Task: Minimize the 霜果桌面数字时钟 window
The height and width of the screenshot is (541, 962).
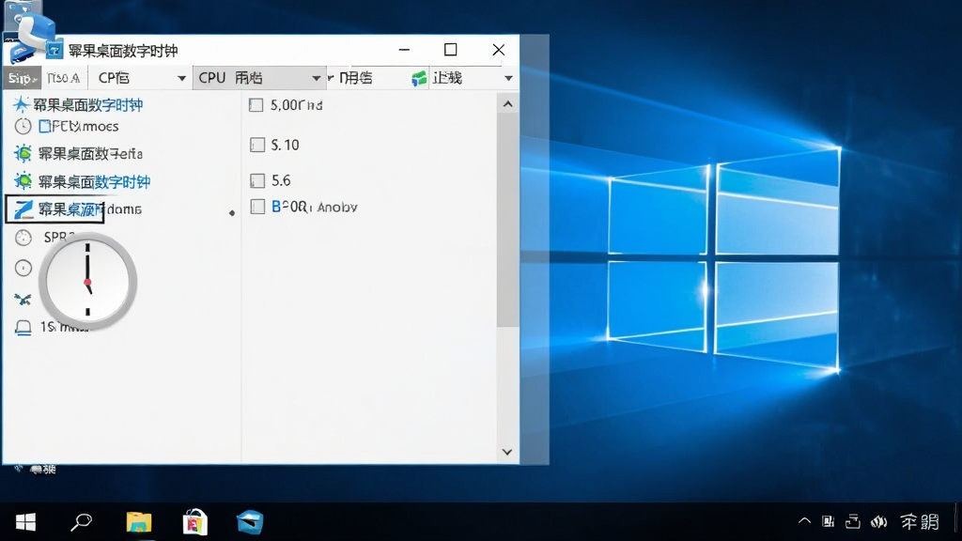Action: point(404,50)
